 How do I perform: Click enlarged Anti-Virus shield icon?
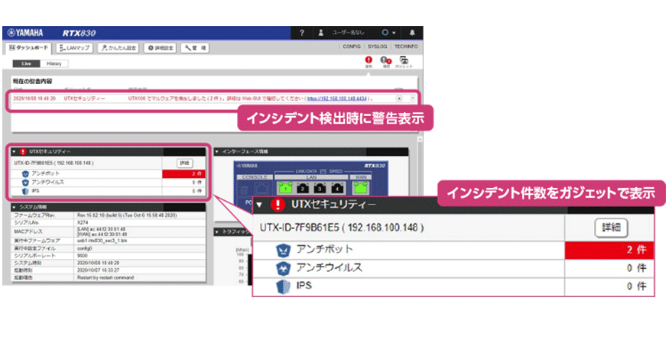tap(283, 268)
